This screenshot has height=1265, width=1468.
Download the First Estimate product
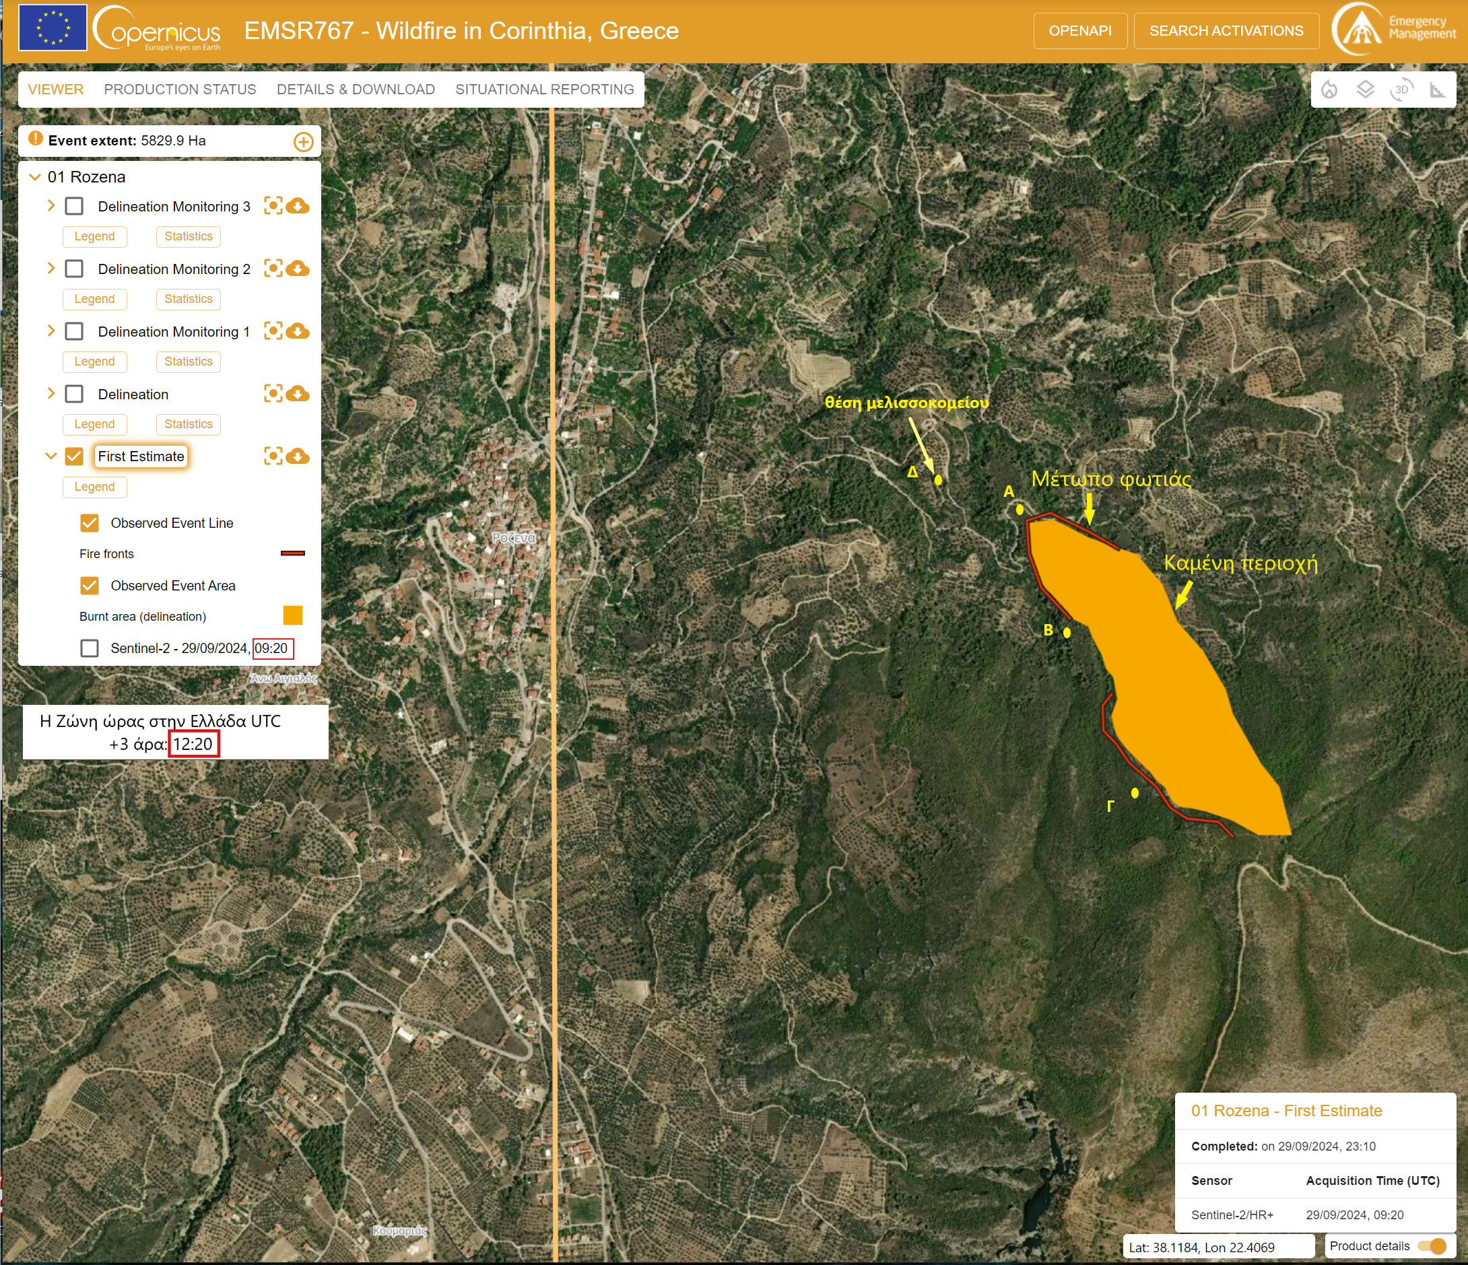click(x=298, y=456)
